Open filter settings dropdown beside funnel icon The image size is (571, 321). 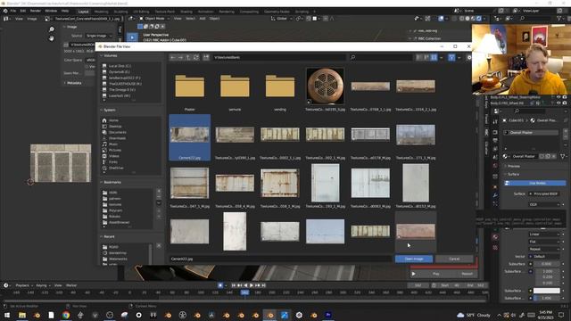(x=459, y=57)
